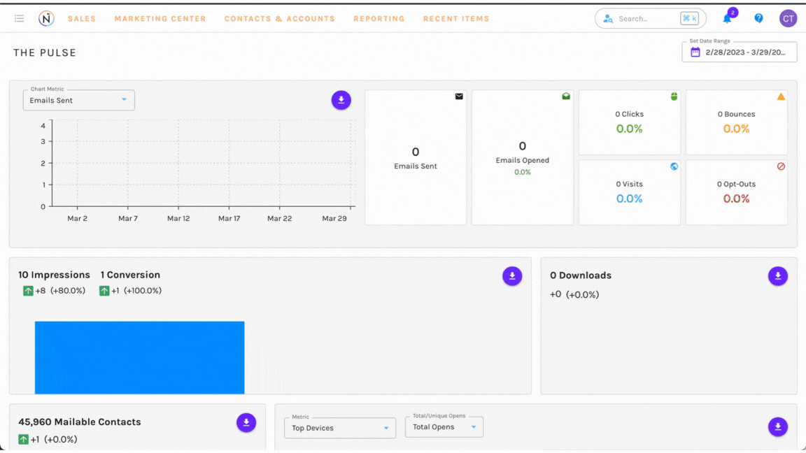
Task: Click the 10 Impressions heading
Action: (x=54, y=275)
